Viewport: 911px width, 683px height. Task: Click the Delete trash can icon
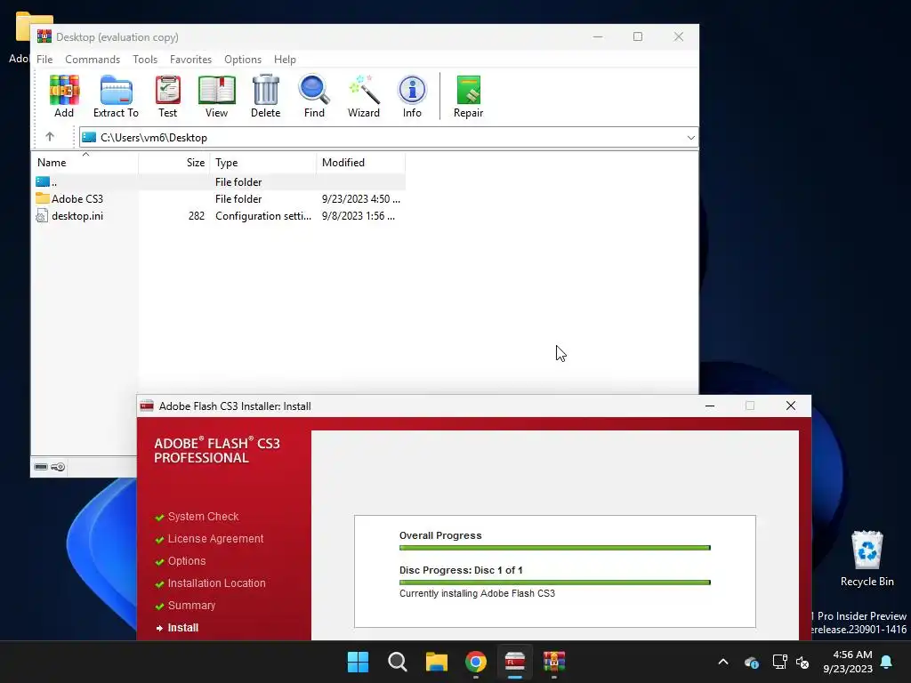click(265, 96)
